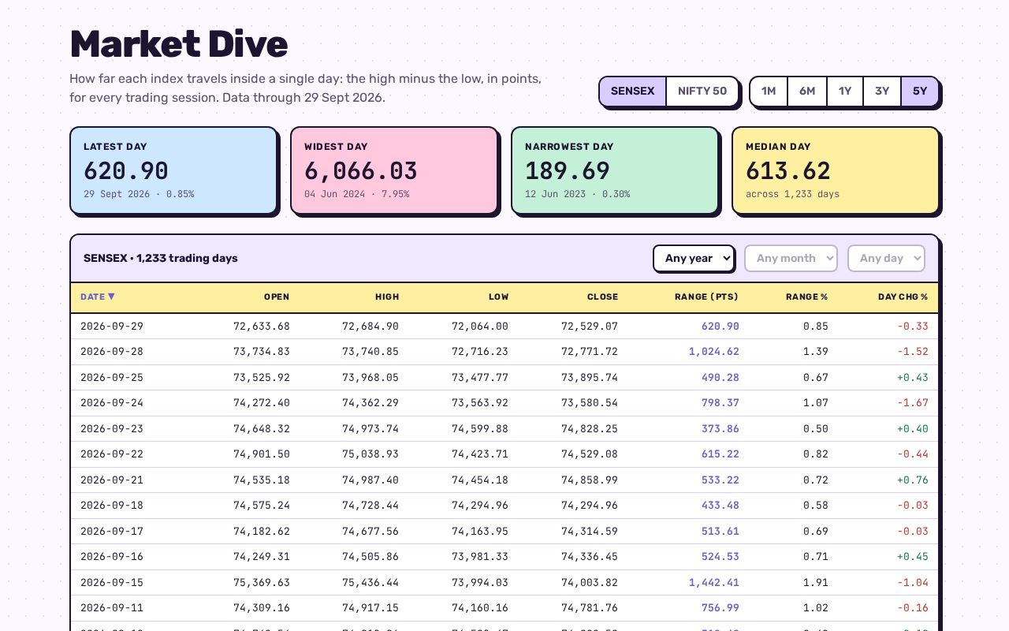Open the Any year filter dropdown
Screen dimensions: 1009x631
[694, 258]
